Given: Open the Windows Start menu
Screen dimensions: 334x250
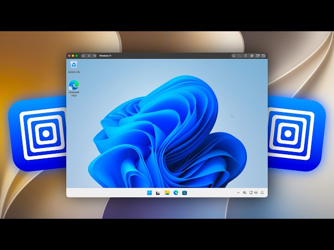Looking at the screenshot, I should point(149,193).
